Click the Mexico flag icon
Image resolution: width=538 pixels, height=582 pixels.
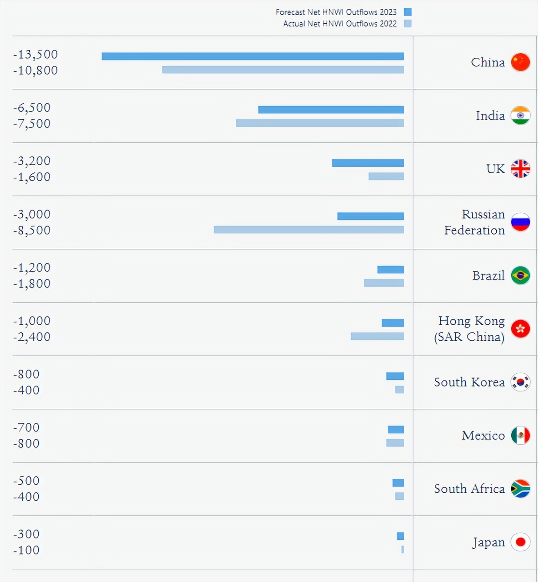[520, 435]
